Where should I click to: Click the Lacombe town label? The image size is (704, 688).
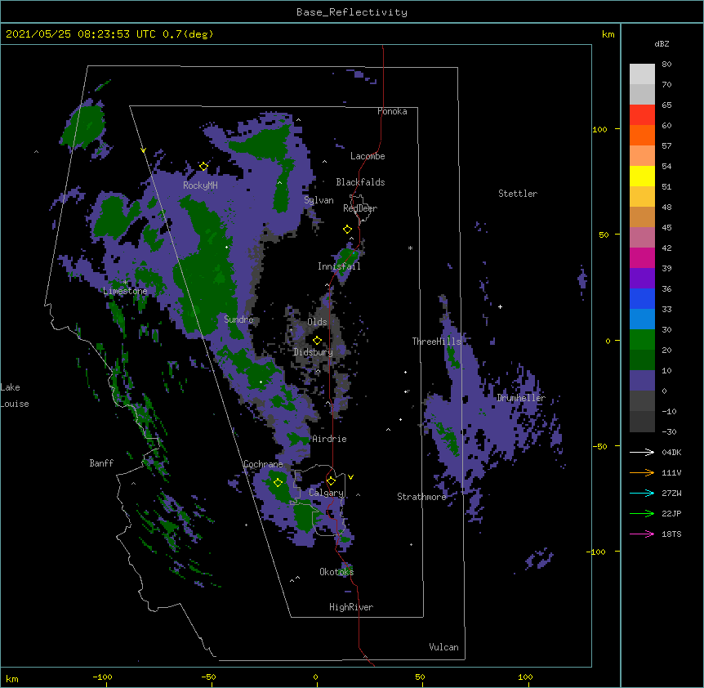[x=368, y=156]
